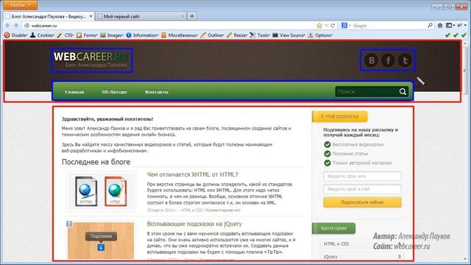Go to 'Главная' in the green menu
471x265 pixels.
point(74,92)
